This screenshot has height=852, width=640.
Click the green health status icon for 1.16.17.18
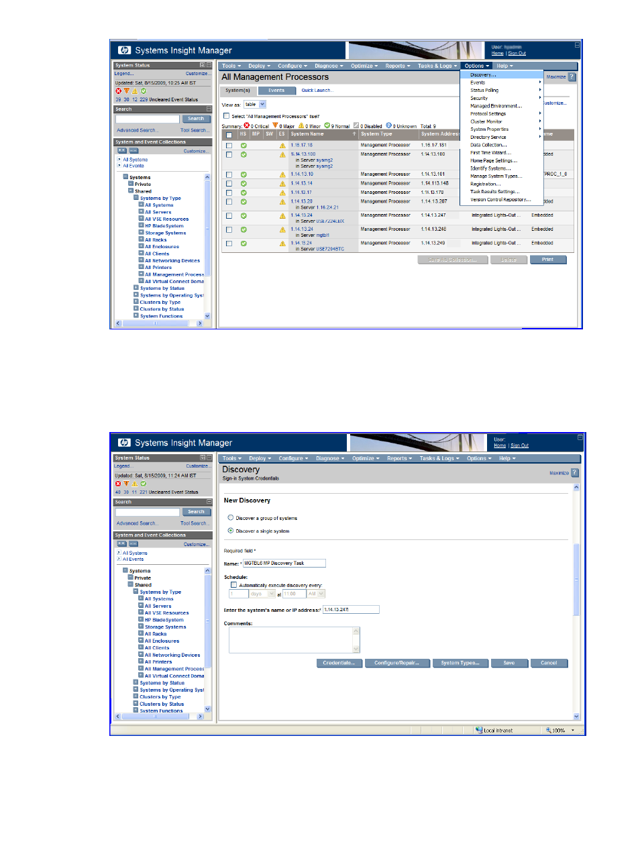[x=244, y=146]
